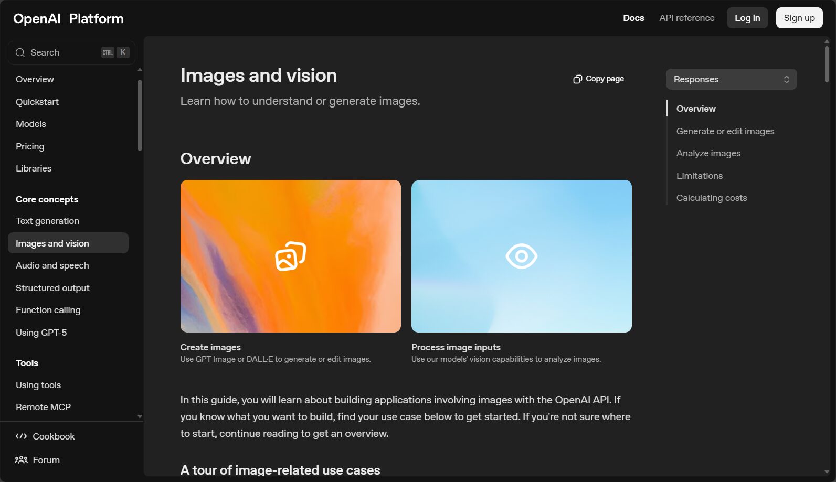Screen dimensions: 836x482
Task: Click the Log in button
Action: tap(747, 18)
